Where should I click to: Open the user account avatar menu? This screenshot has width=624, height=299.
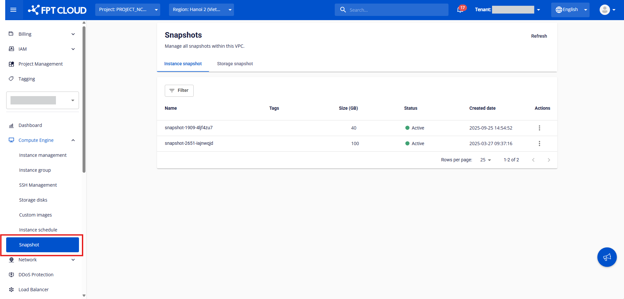point(607,10)
